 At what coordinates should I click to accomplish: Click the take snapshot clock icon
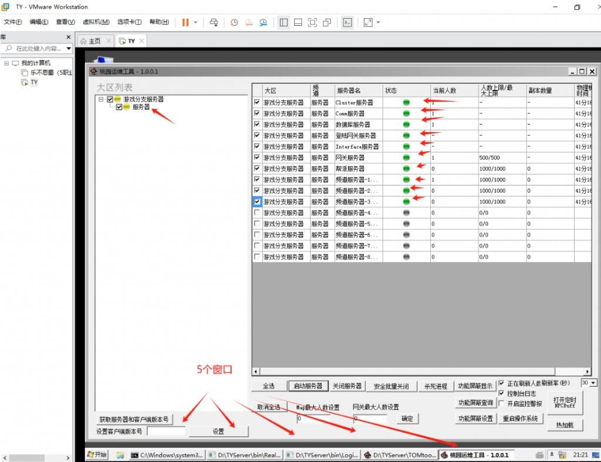234,22
